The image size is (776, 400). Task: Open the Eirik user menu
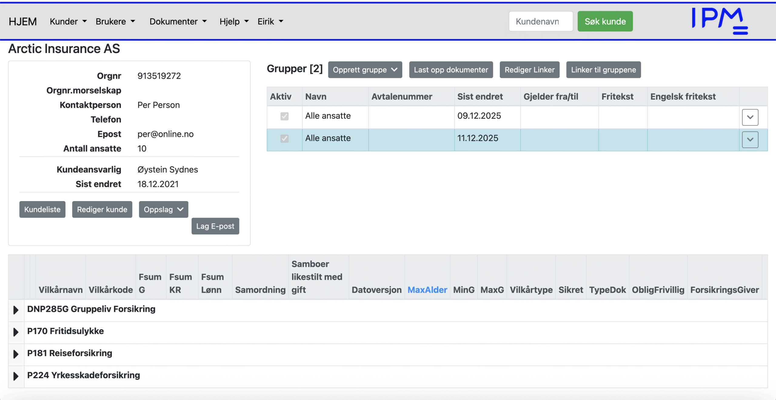pos(270,21)
